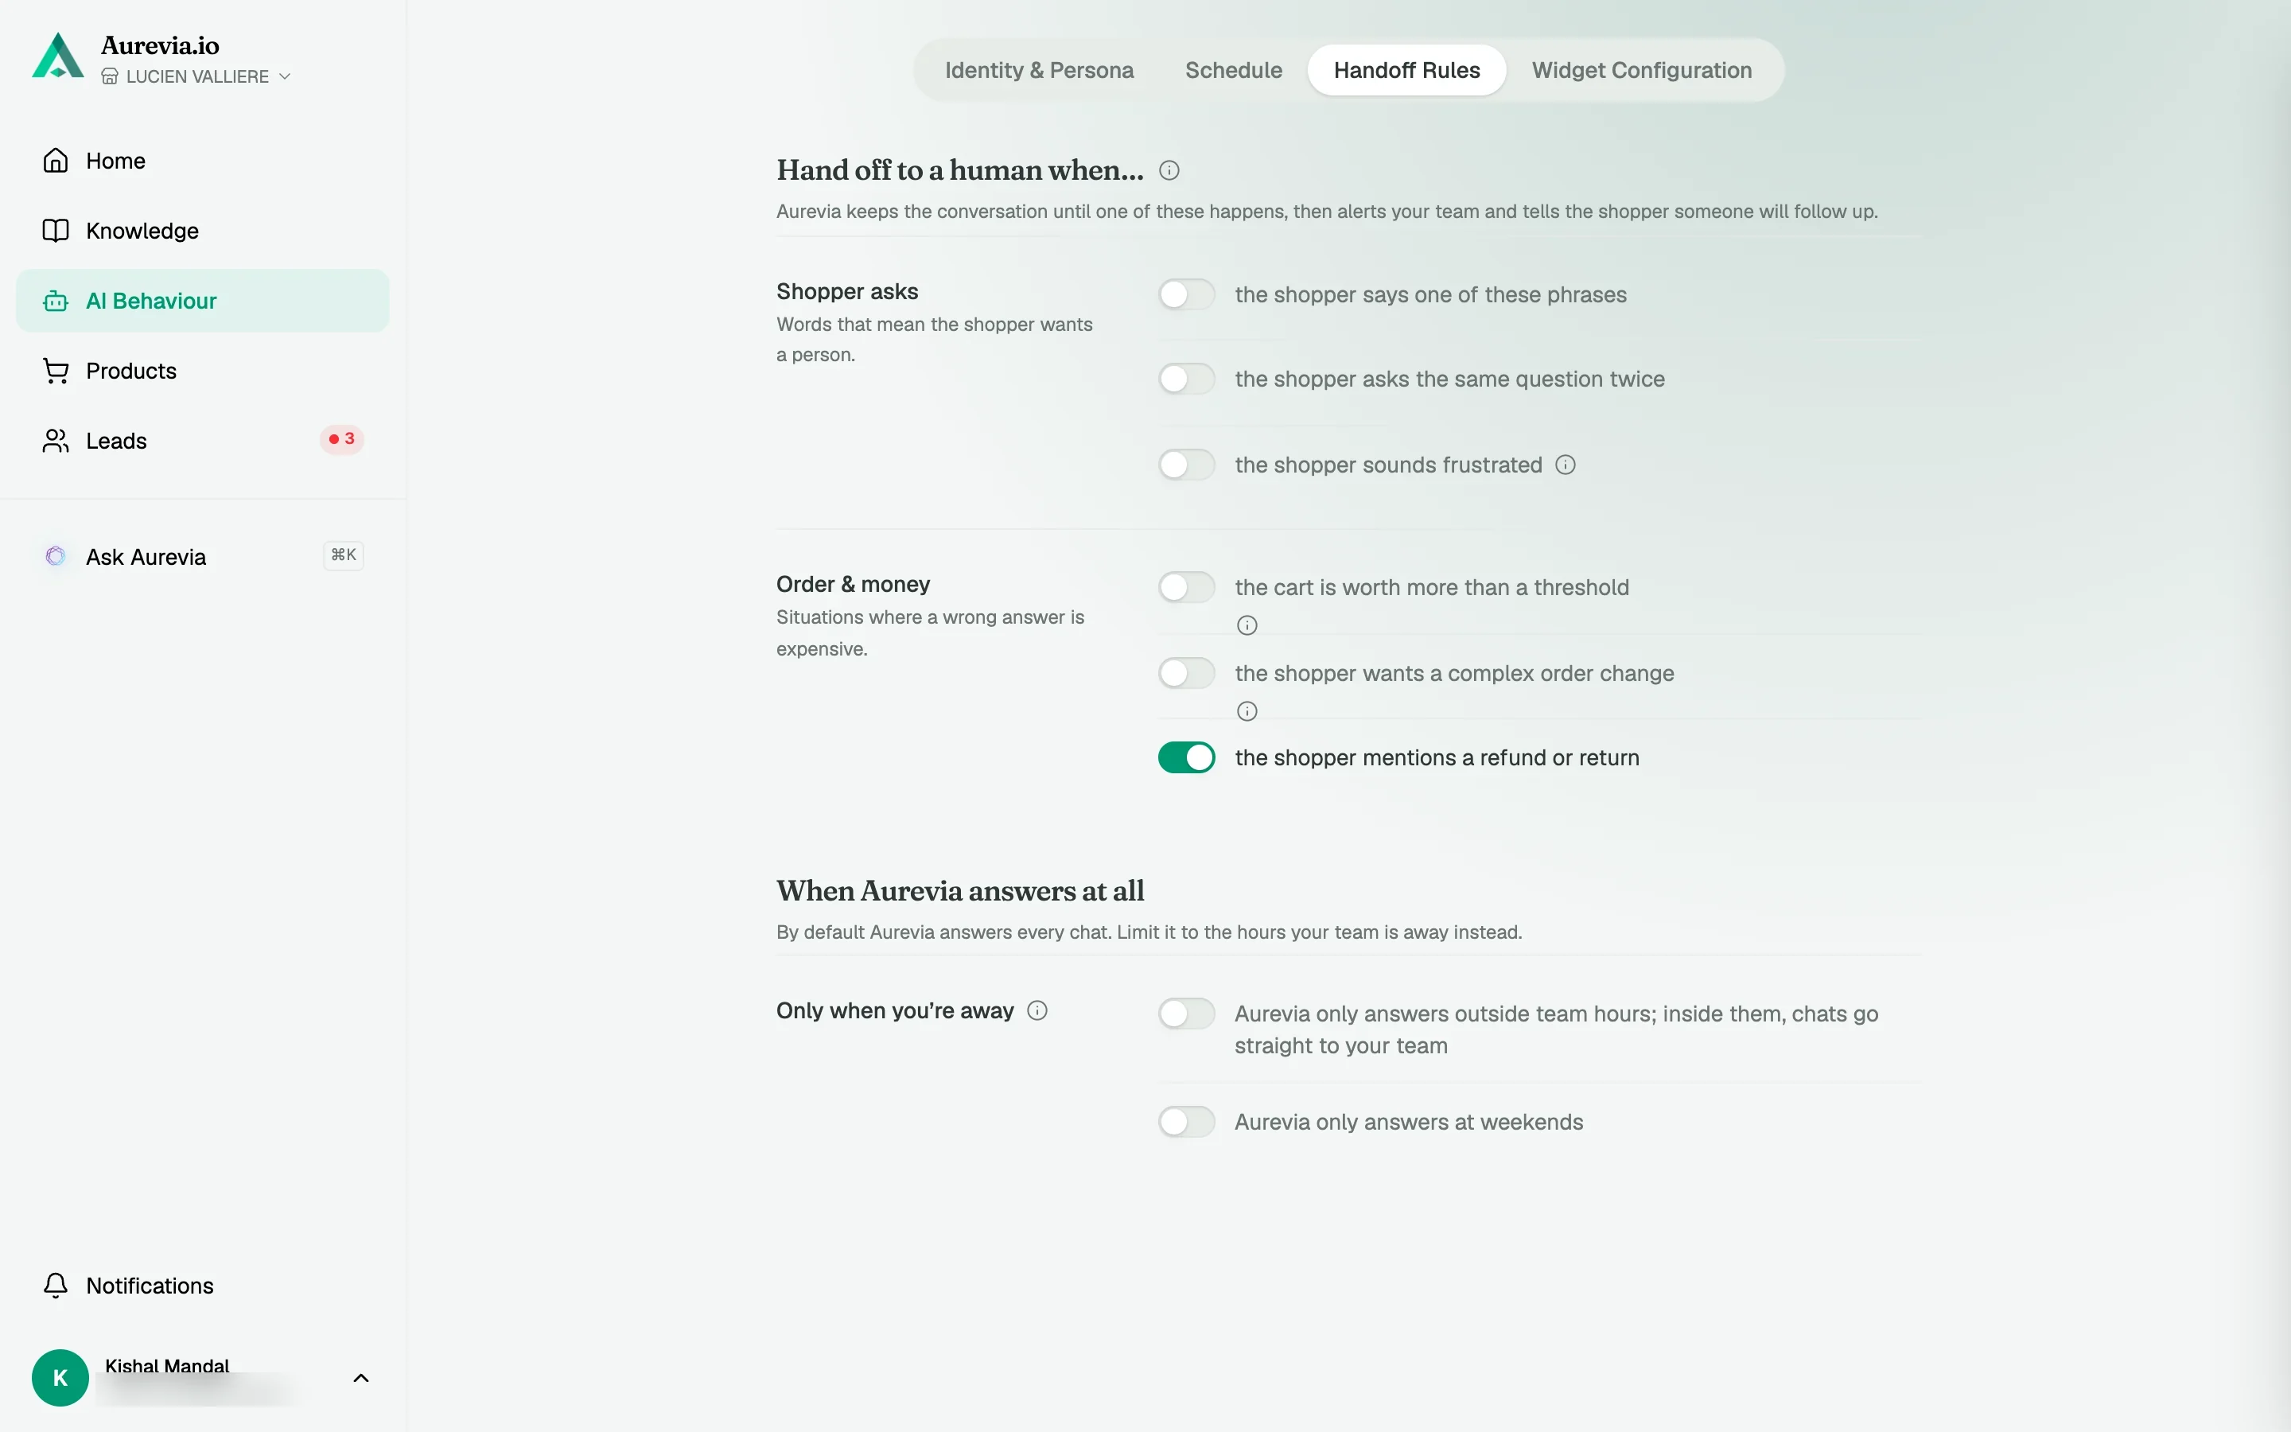
Task: Enable 'the shopper says one of these phrases'
Action: [x=1186, y=294]
